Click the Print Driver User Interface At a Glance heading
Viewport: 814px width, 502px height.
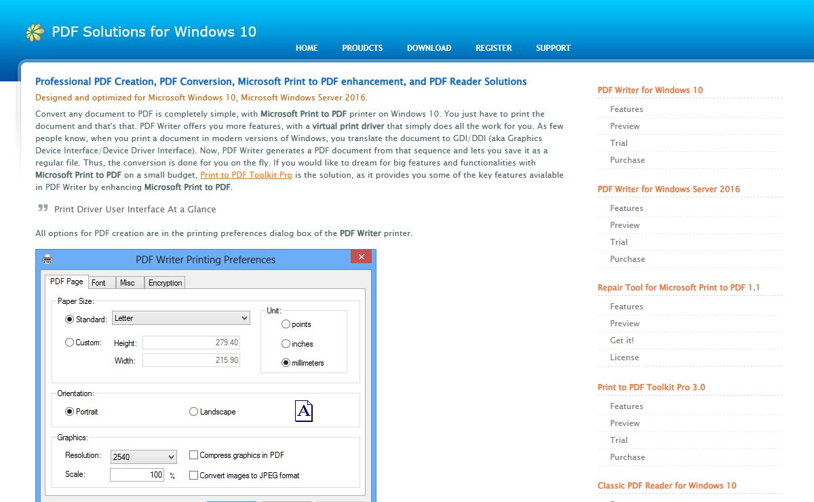135,210
